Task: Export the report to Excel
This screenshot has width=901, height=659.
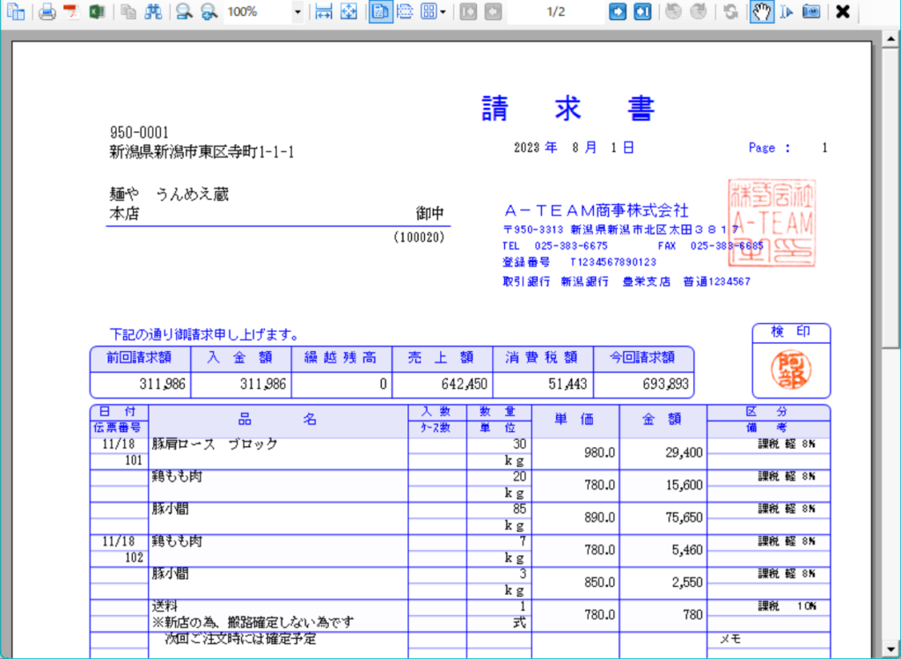Action: [x=97, y=11]
